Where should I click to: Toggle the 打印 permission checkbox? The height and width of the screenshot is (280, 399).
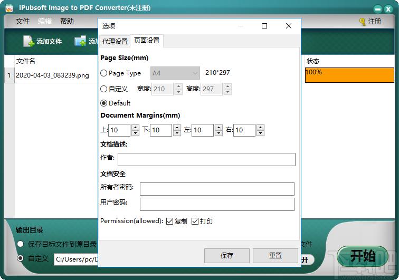pyautogui.click(x=195, y=221)
